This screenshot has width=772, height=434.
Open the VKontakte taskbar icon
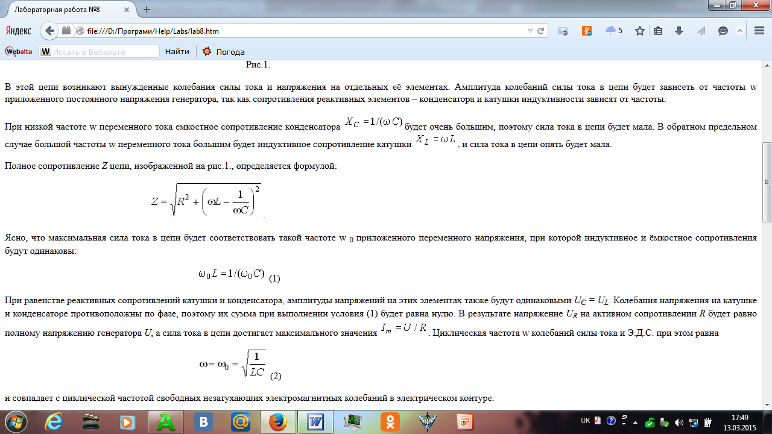(203, 421)
